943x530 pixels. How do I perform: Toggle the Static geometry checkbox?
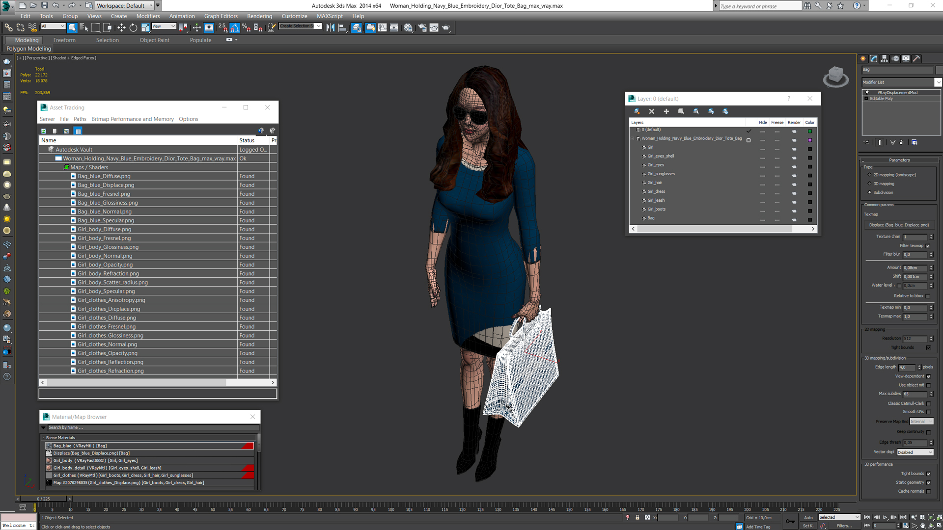pos(928,482)
